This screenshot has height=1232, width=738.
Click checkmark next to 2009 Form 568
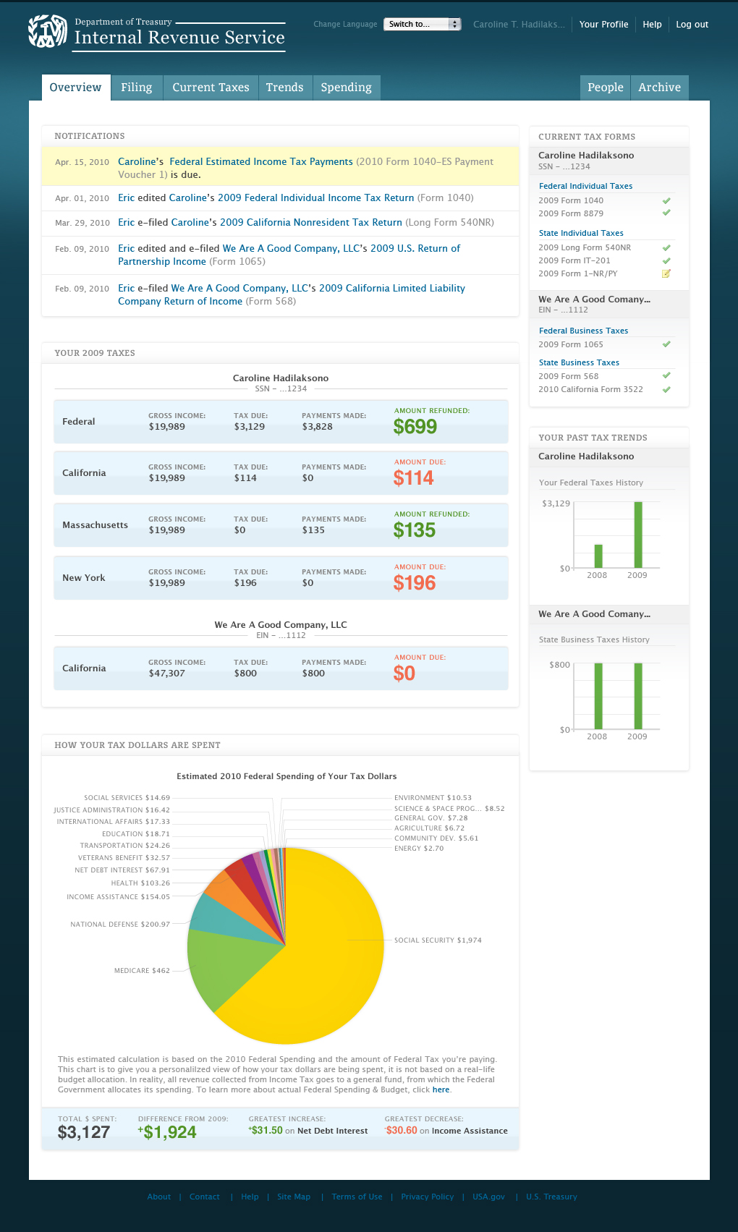click(x=666, y=375)
